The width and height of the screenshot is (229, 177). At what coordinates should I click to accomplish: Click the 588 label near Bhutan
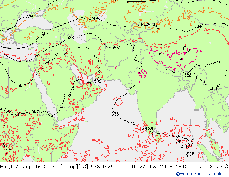tap(188, 75)
